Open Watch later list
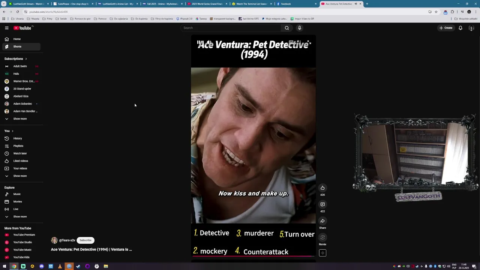 coord(21,153)
